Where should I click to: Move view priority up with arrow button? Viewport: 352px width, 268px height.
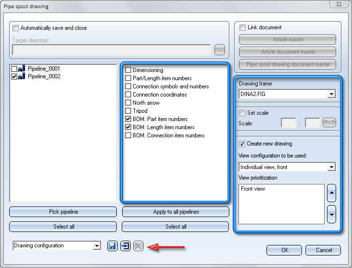[x=332, y=193]
